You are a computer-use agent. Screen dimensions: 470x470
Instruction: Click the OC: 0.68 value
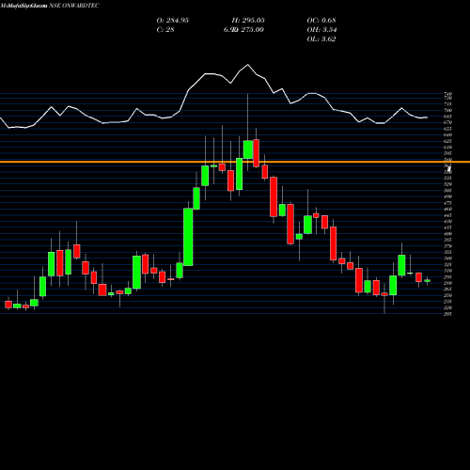(x=321, y=21)
